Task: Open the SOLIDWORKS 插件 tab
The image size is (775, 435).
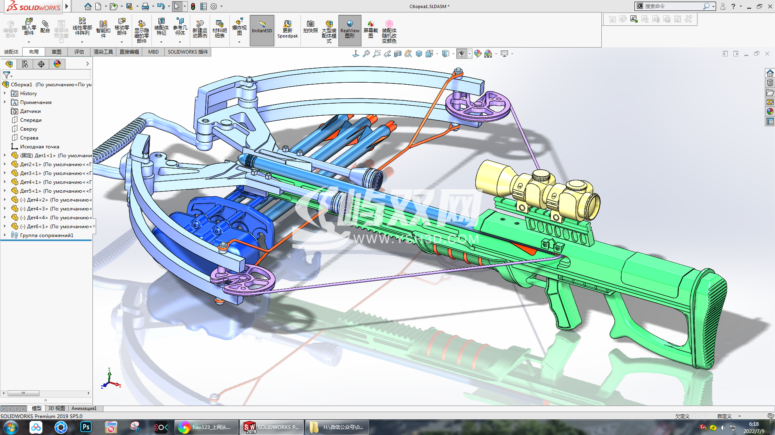Action: pos(188,52)
